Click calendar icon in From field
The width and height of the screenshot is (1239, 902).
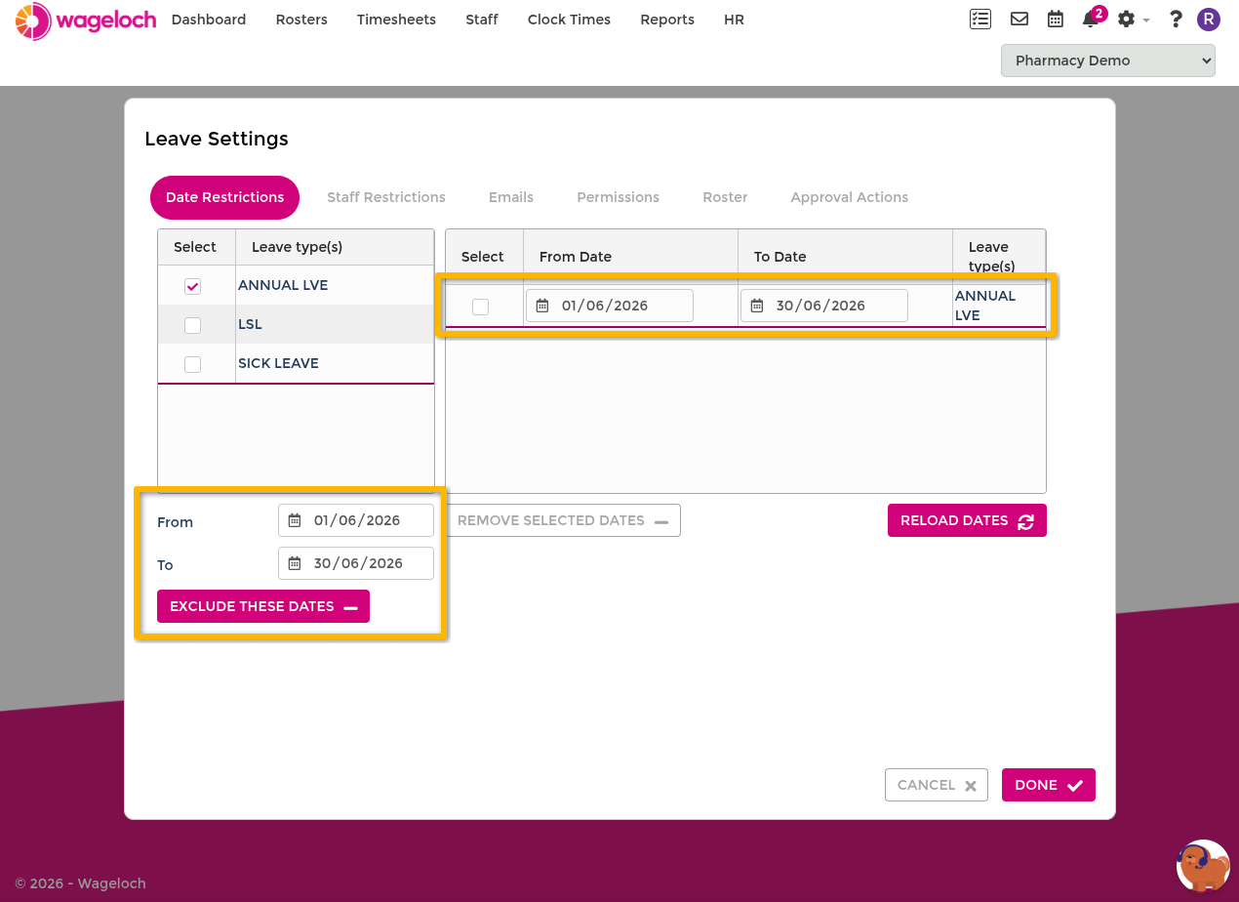pos(295,520)
